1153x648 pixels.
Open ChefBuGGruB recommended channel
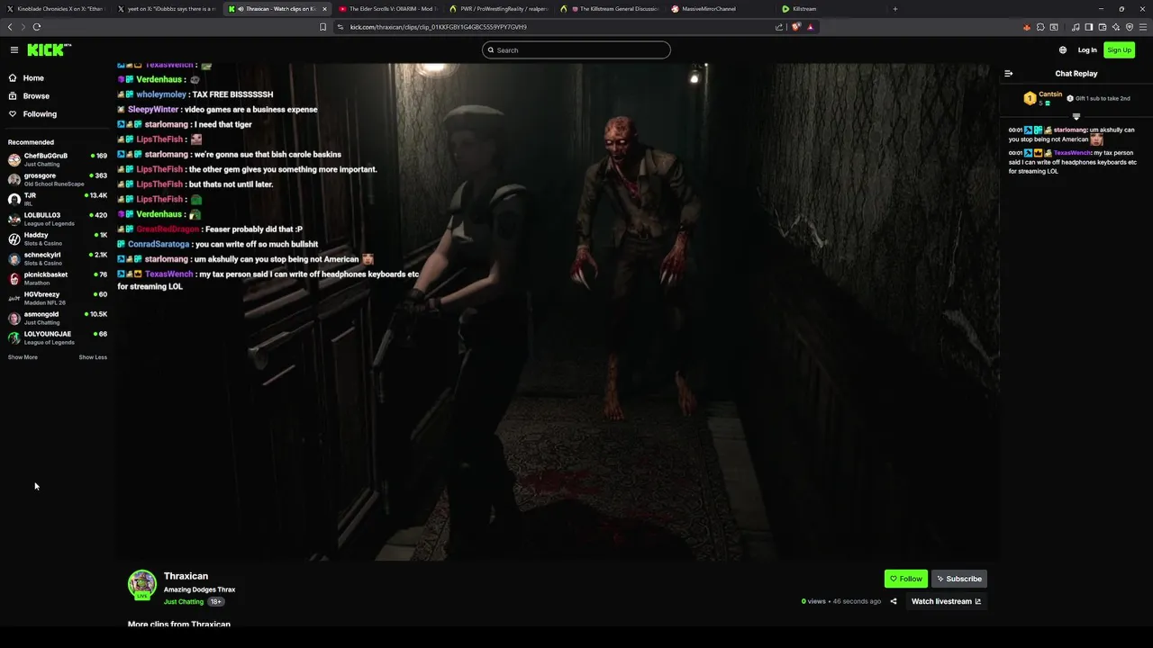(56, 159)
